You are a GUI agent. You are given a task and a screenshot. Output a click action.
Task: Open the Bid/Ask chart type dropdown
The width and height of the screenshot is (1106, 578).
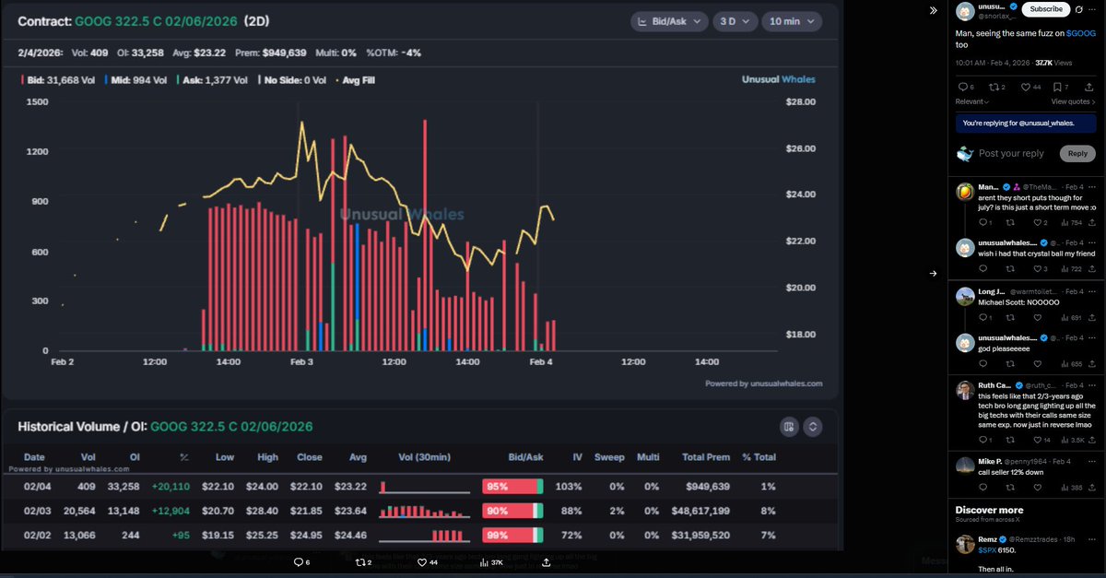tap(669, 21)
